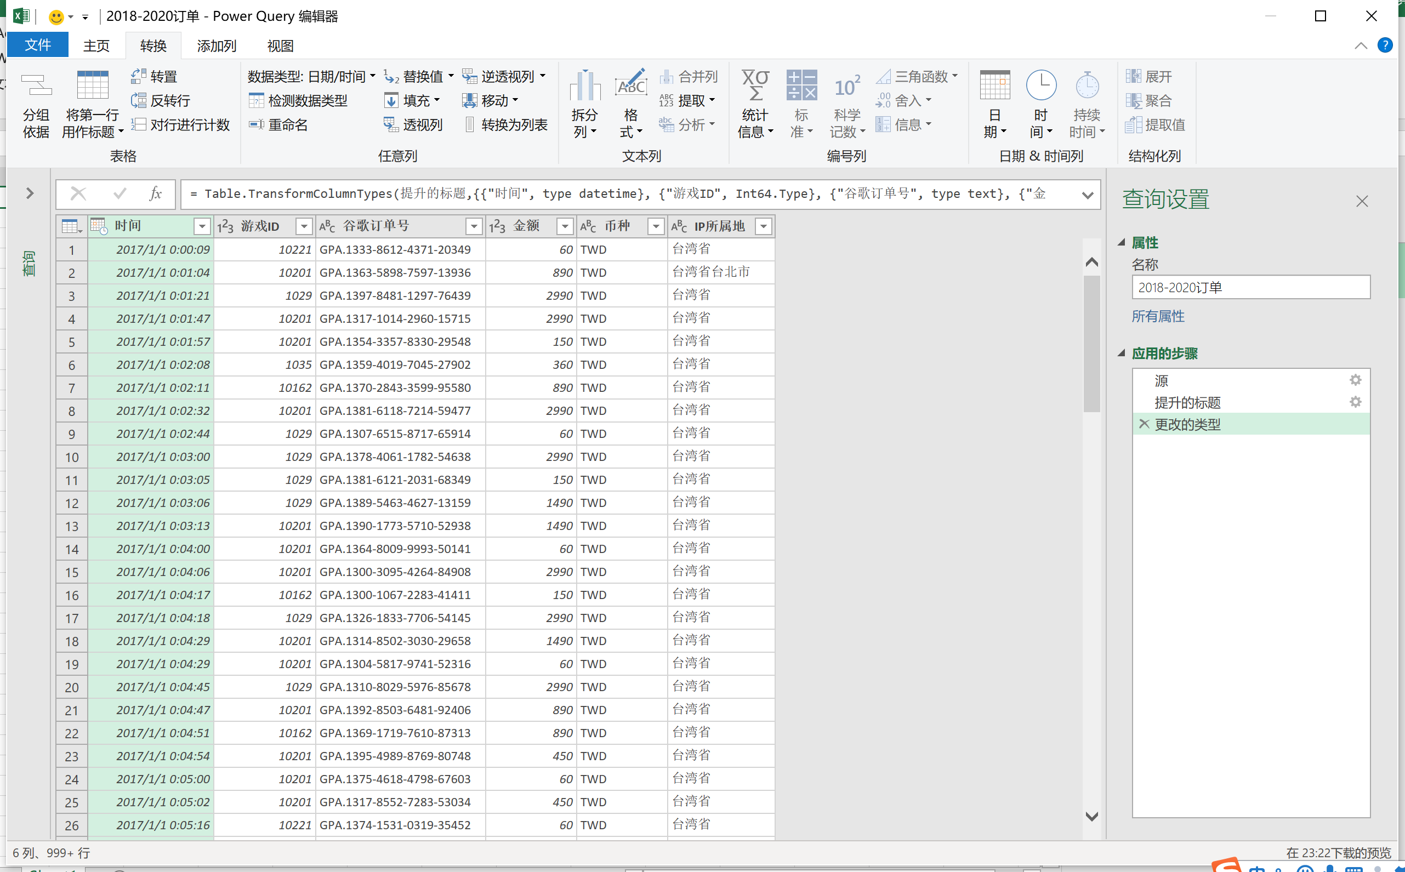Click the Time (时间) clock icon
Viewport: 1405px width, 872px height.
1041,86
